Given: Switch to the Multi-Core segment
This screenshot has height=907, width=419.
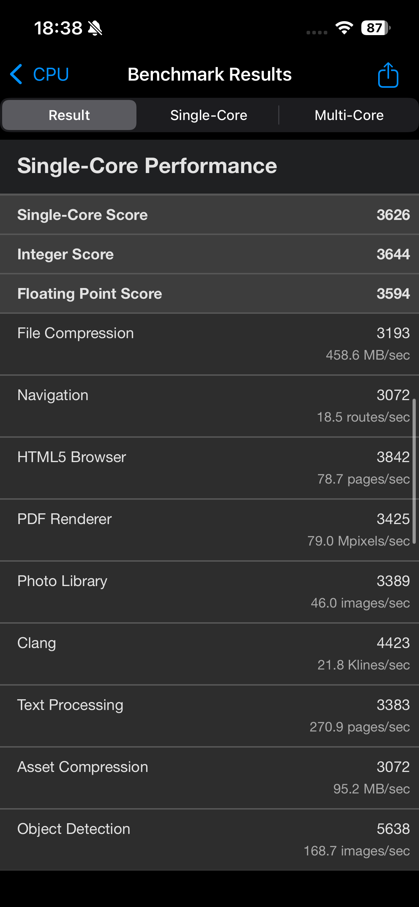Looking at the screenshot, I should (x=349, y=115).
